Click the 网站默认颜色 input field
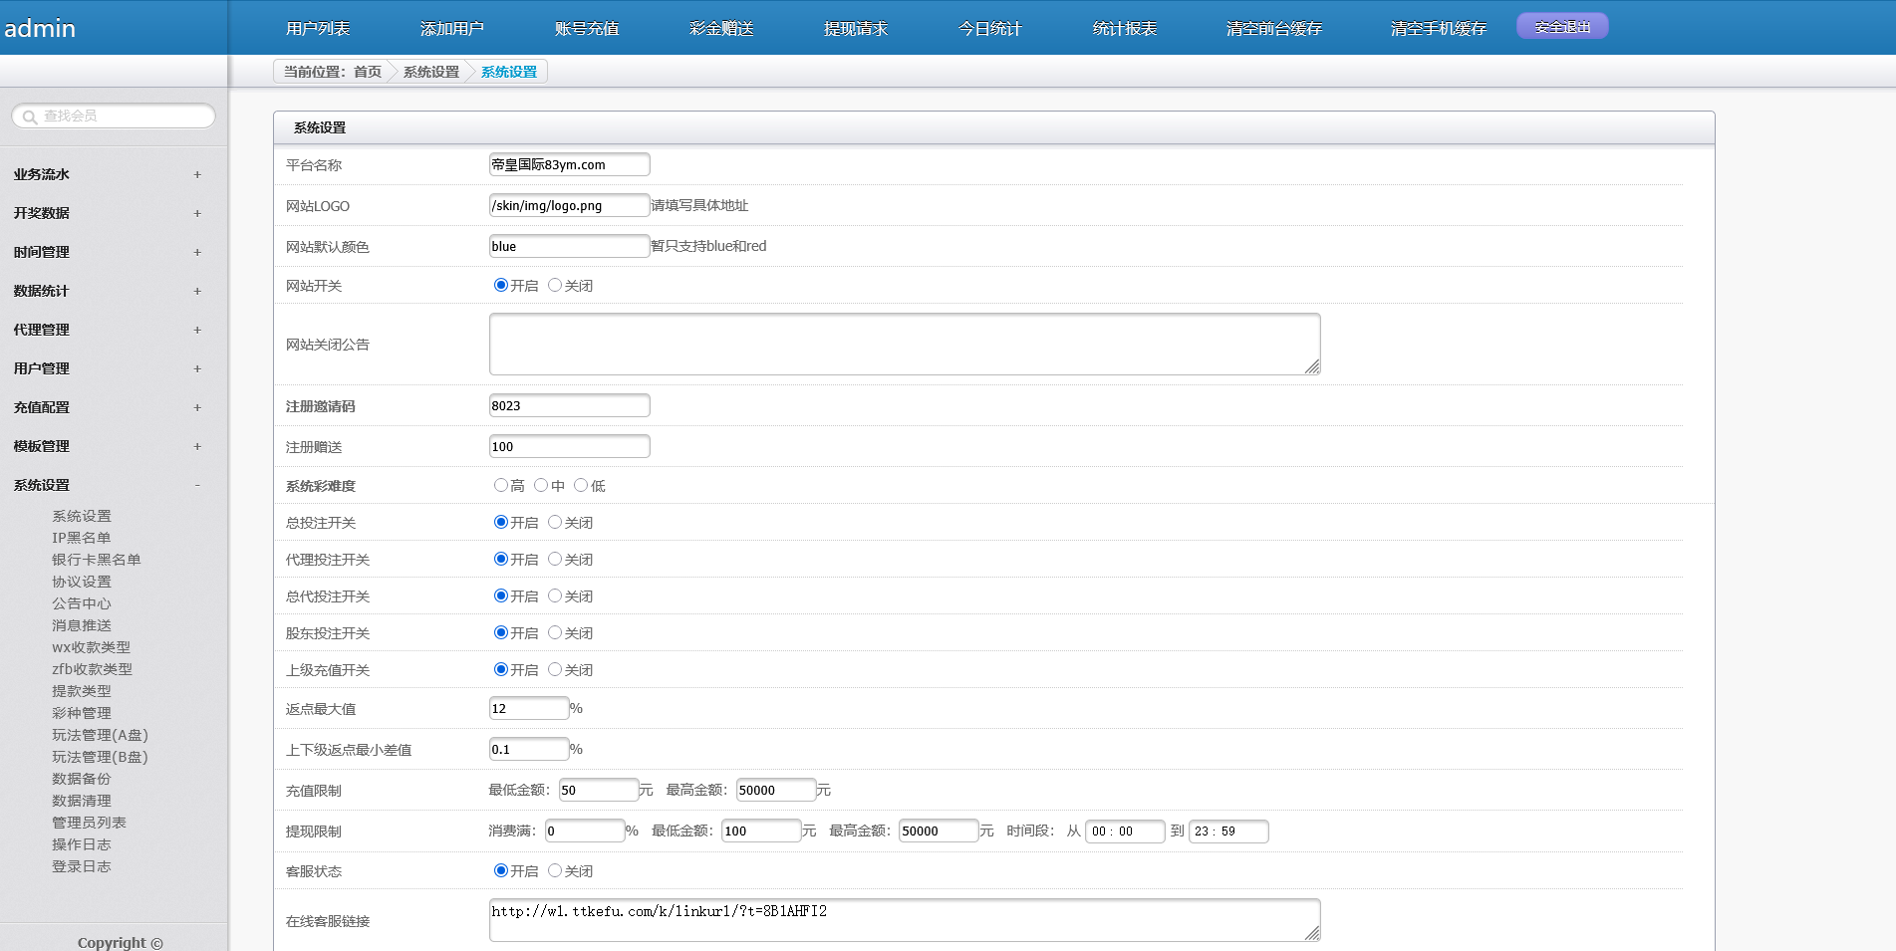Viewport: 1896px width, 951px height. click(569, 246)
